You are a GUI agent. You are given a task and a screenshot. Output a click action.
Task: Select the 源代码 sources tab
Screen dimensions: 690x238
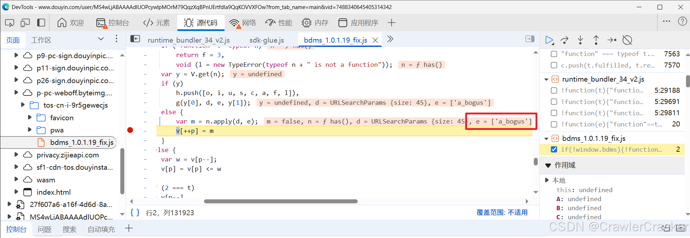(x=201, y=23)
